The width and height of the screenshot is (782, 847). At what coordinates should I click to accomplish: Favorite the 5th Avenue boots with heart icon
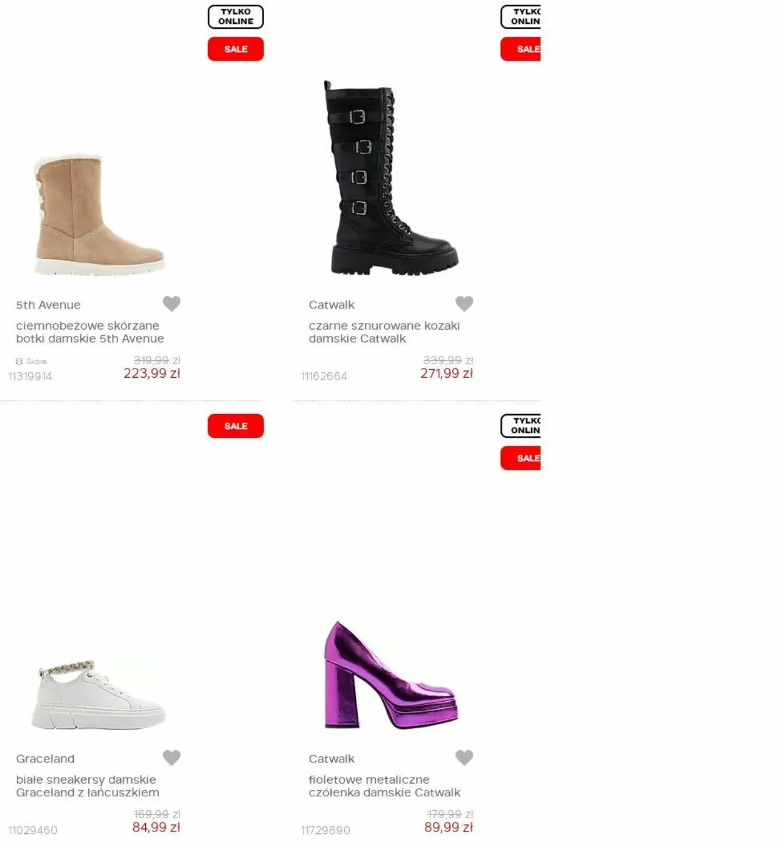(171, 303)
